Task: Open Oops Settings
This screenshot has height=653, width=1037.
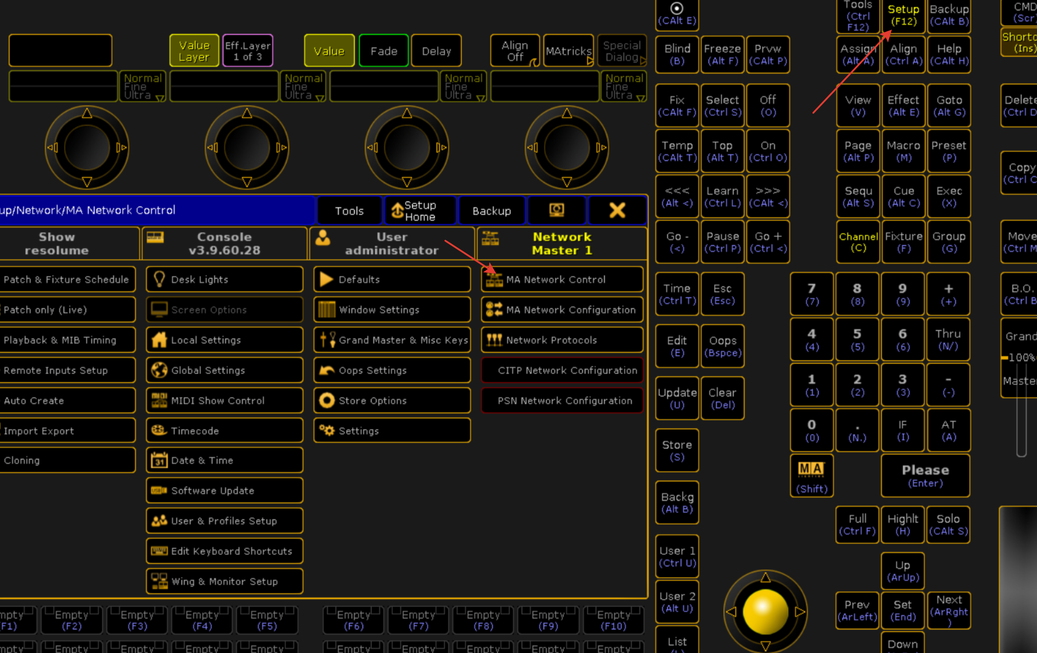Action: tap(392, 370)
